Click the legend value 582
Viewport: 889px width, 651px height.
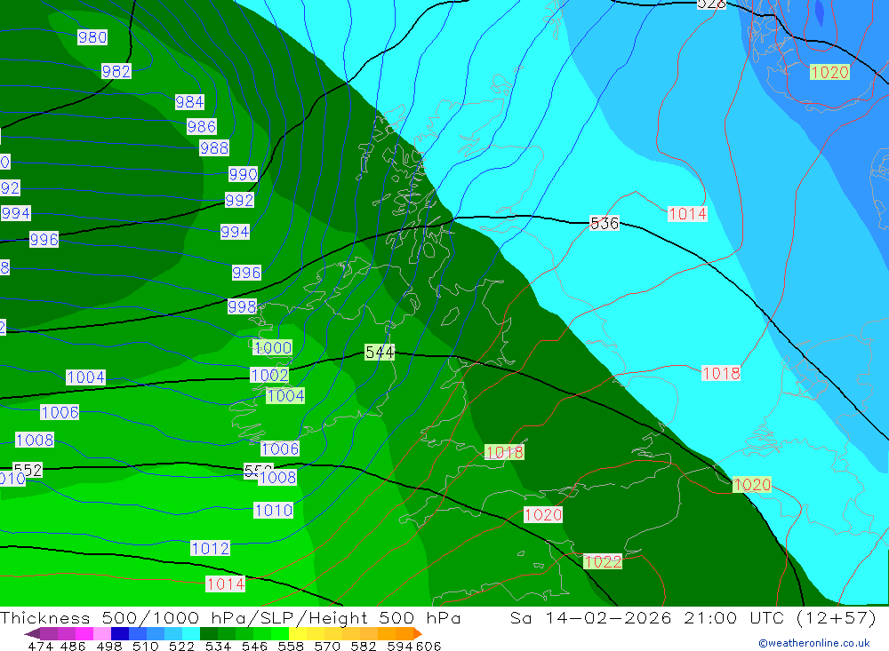click(x=364, y=647)
